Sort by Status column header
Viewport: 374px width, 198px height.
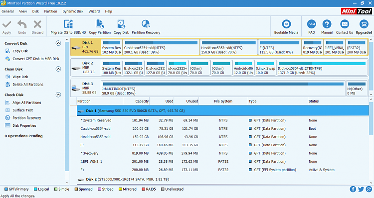pos(338,101)
